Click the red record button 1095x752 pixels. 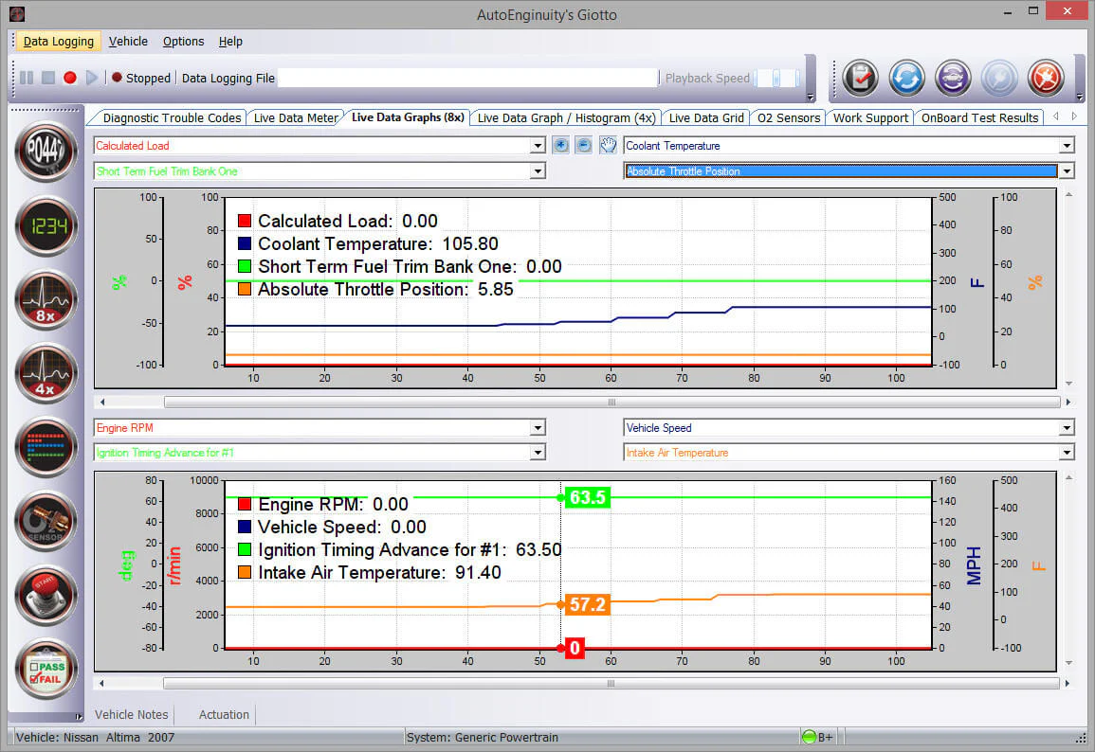coord(70,78)
